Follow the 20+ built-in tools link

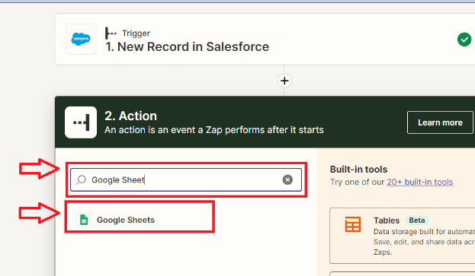pyautogui.click(x=419, y=182)
